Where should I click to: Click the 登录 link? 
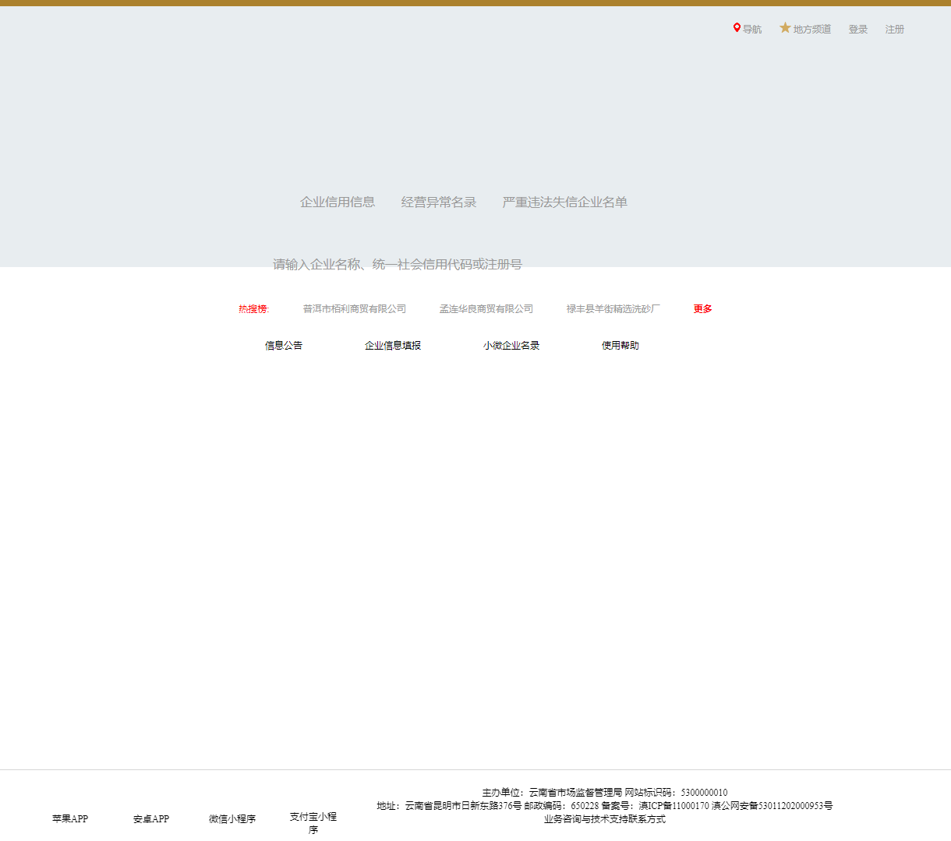pos(857,29)
